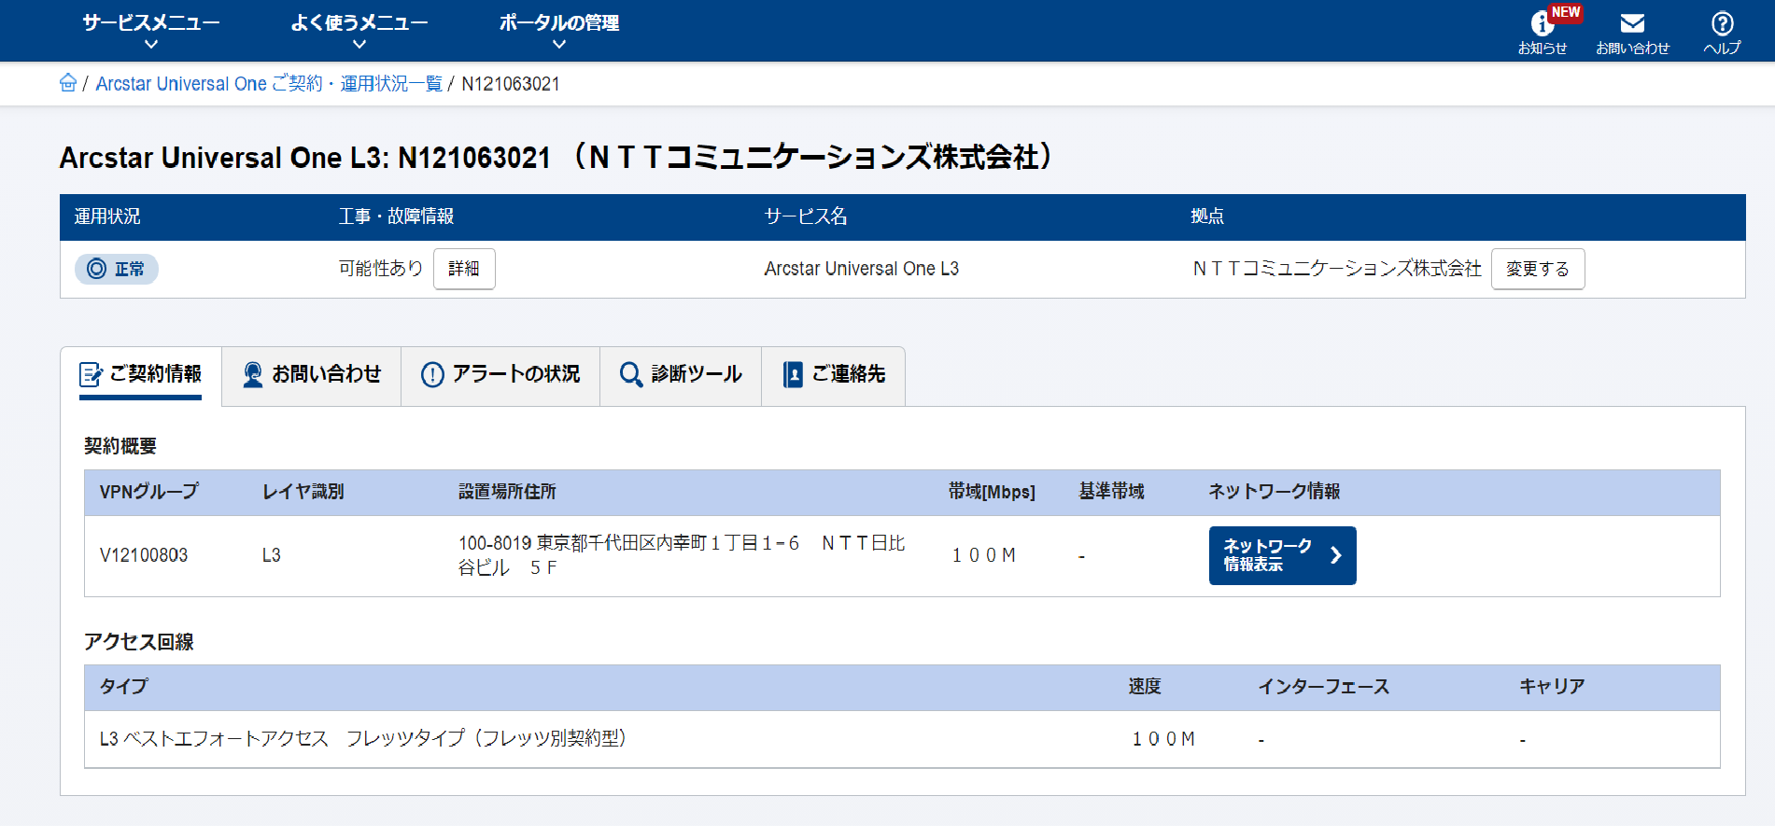Click the 帯域[Mbps] column header
The height and width of the screenshot is (838, 1775).
pos(992,492)
